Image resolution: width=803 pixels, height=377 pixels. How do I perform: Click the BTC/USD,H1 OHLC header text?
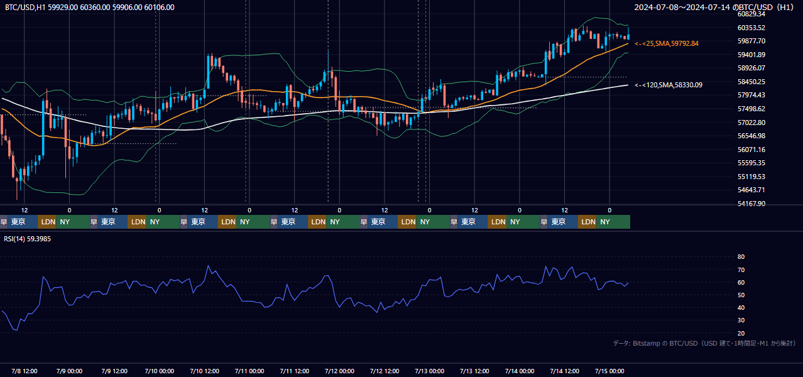click(x=90, y=8)
